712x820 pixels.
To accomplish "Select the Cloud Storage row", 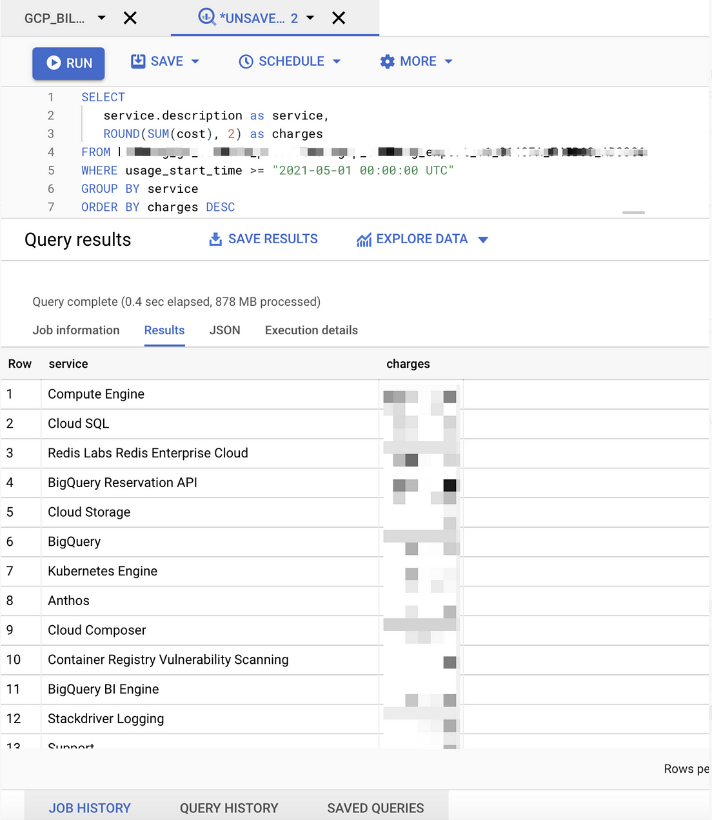I will point(355,512).
